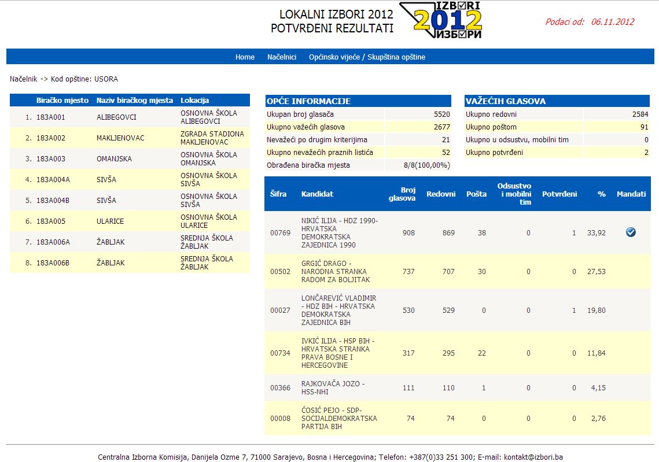Click location OSNOVNA ŠKOLA ALIBEGOVCI
Viewport: 659px width, 462px height.
[x=209, y=117]
